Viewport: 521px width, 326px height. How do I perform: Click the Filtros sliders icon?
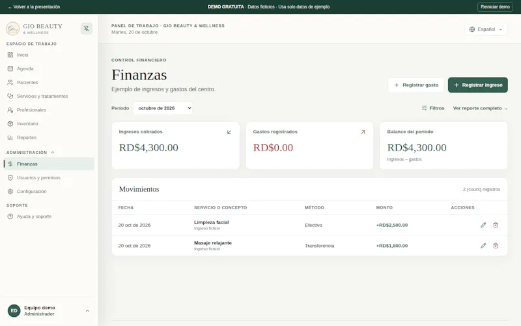pos(425,108)
